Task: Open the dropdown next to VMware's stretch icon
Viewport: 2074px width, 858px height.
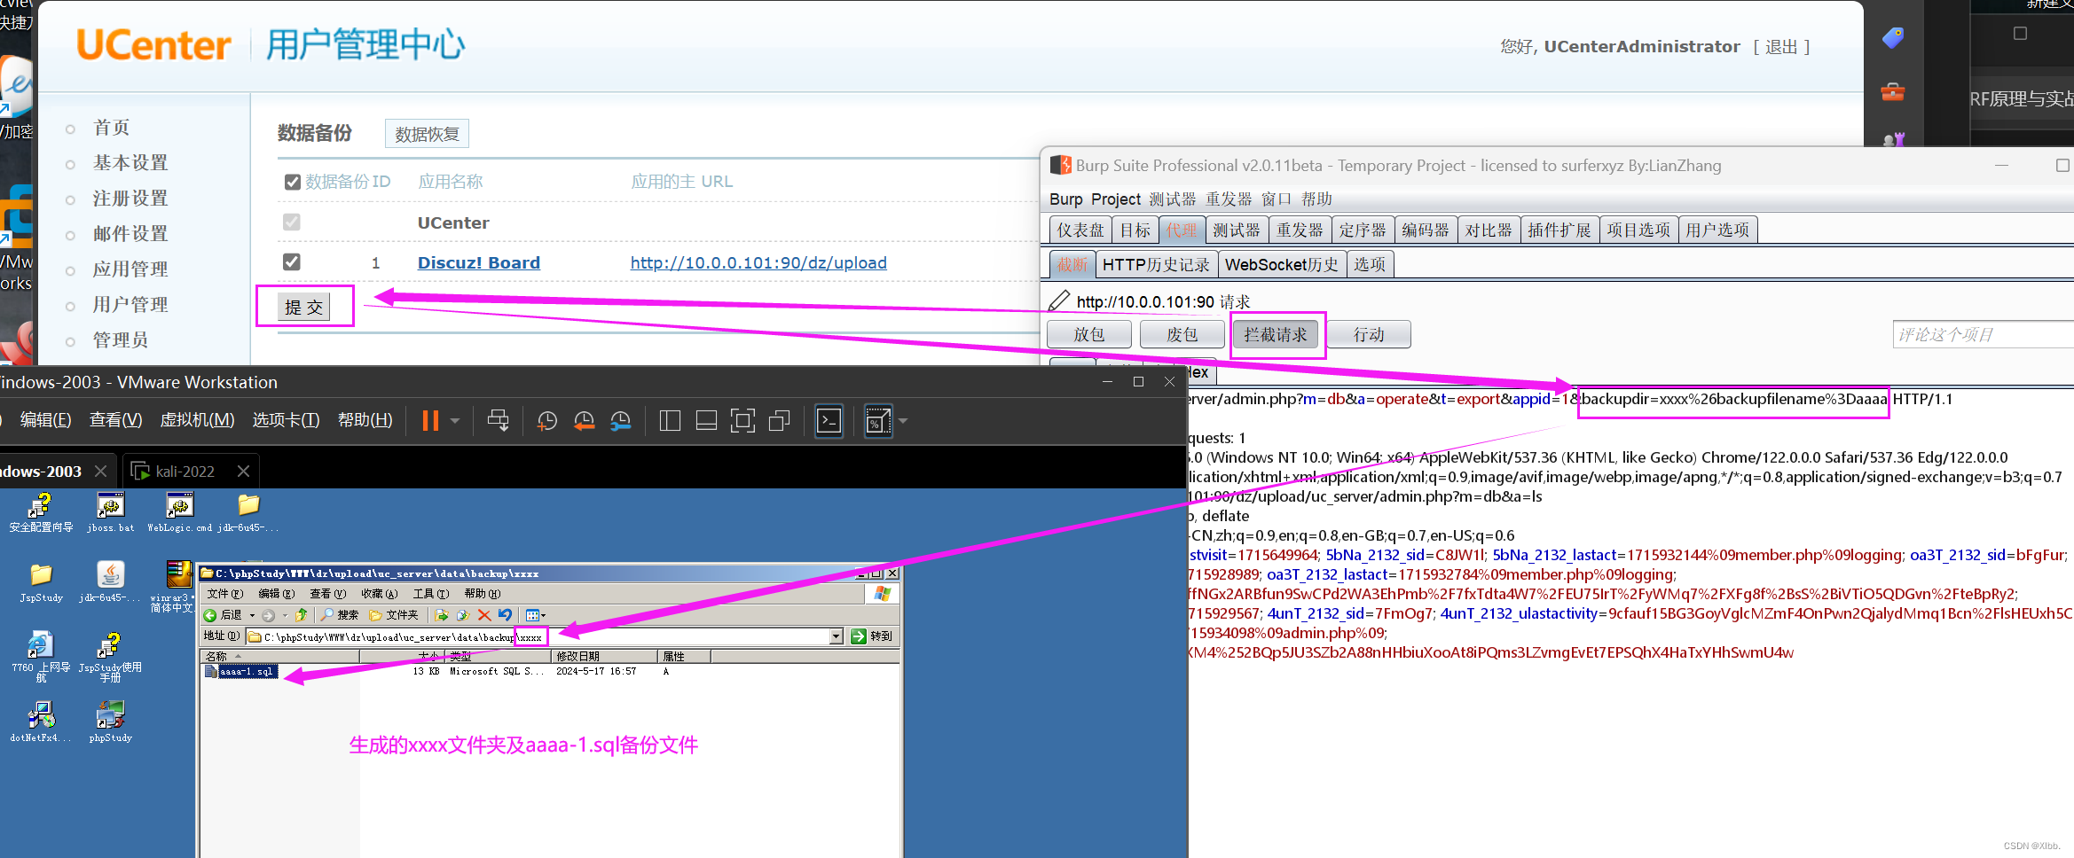Action: click(x=903, y=421)
